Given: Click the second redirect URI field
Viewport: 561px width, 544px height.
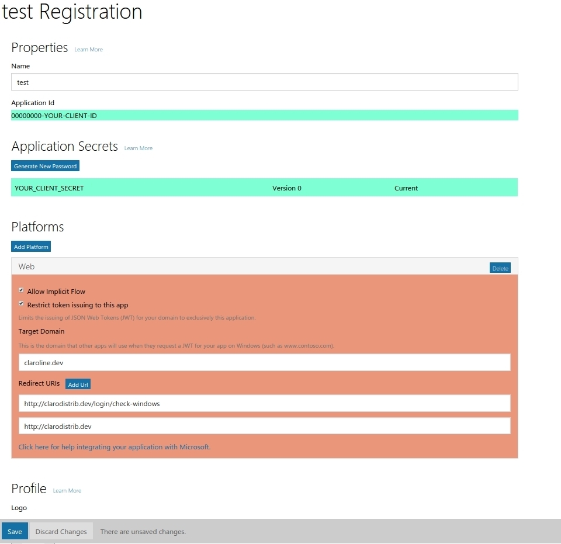Looking at the screenshot, I should click(x=264, y=426).
